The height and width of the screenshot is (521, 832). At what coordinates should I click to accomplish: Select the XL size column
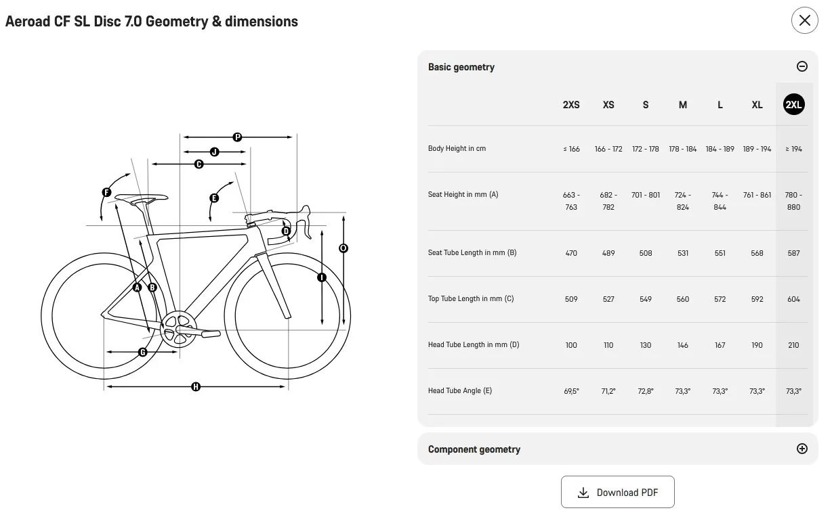pos(757,105)
